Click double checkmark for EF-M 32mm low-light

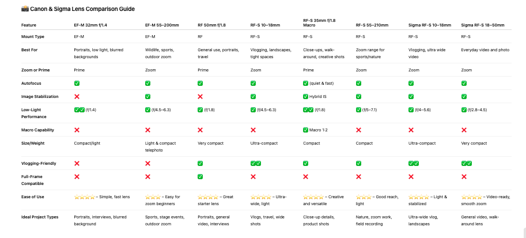(79, 109)
